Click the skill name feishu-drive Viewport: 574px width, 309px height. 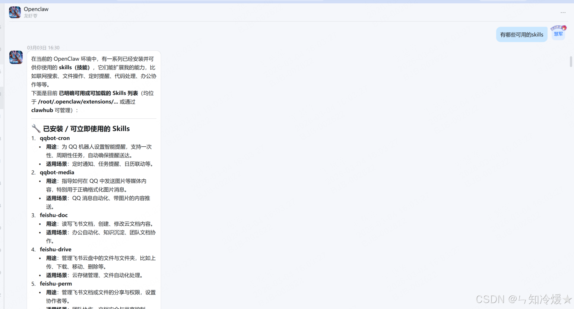[56, 249]
